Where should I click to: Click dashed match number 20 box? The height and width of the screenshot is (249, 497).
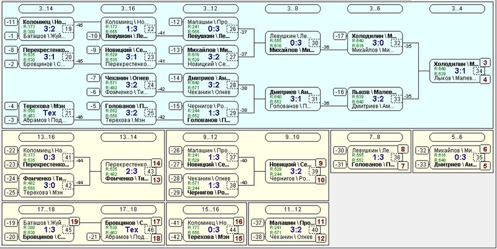point(67,57)
